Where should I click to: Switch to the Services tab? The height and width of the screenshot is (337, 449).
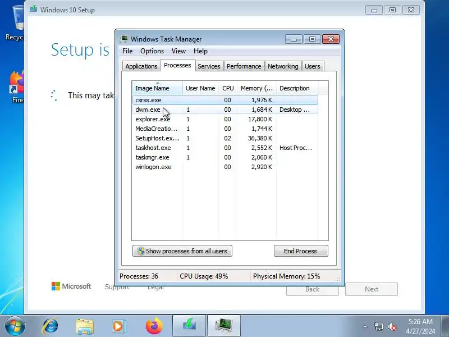[209, 66]
